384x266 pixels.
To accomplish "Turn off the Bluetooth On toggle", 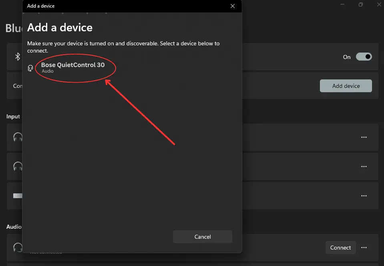I will [364, 57].
